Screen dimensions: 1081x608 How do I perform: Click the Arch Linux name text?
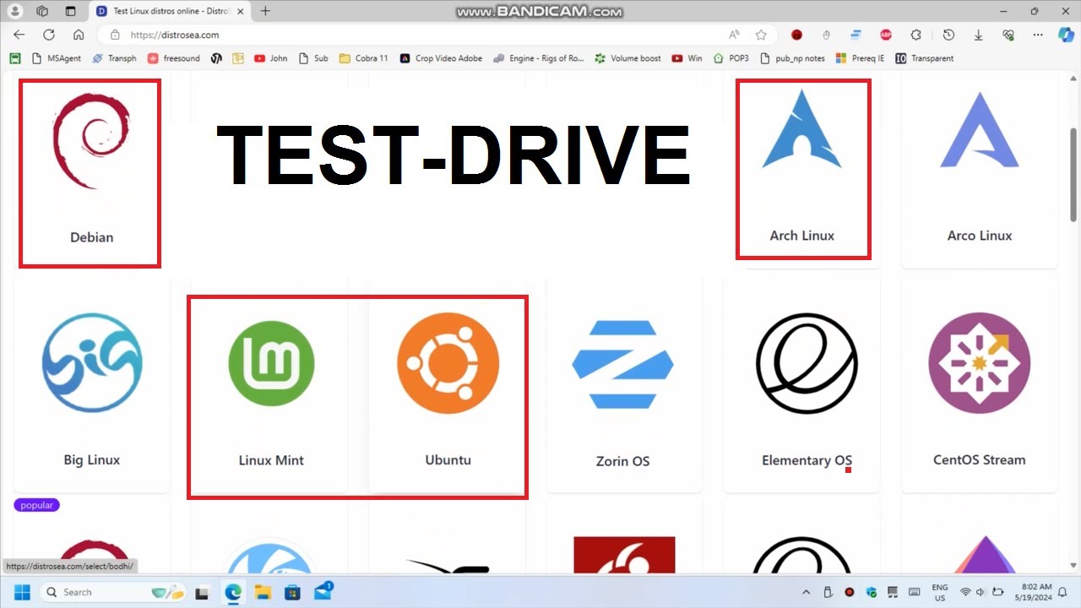click(802, 236)
